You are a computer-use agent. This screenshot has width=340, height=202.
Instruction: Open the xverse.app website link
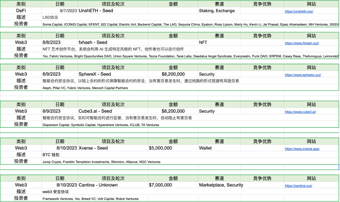pyautogui.click(x=302, y=149)
